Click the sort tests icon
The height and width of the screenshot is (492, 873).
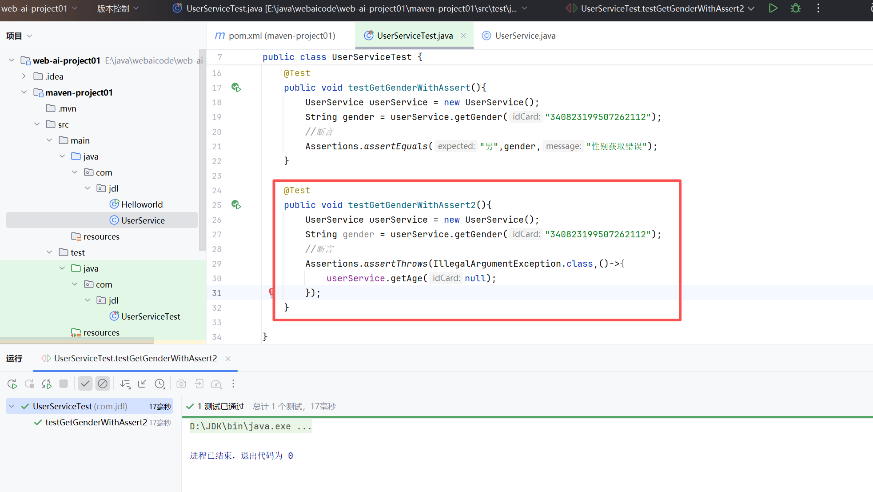125,384
